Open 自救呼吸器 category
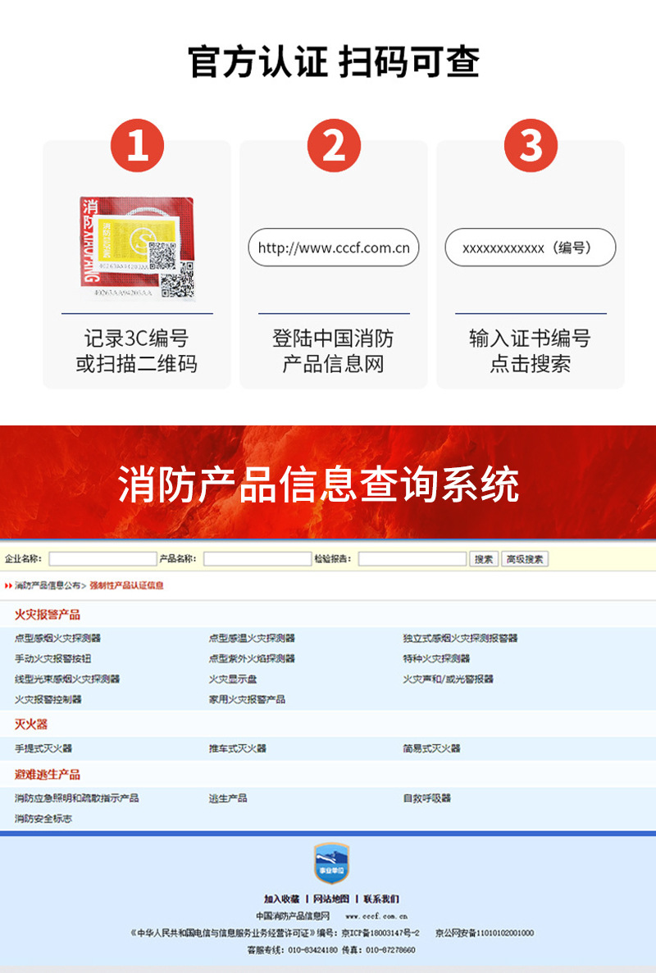The image size is (656, 973). 426,798
